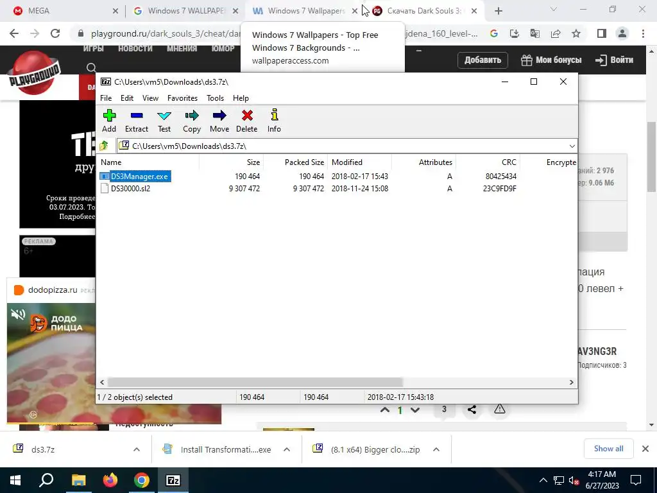The image size is (657, 493).
Task: Expand options for Bigger clo zip download
Action: pyautogui.click(x=436, y=449)
